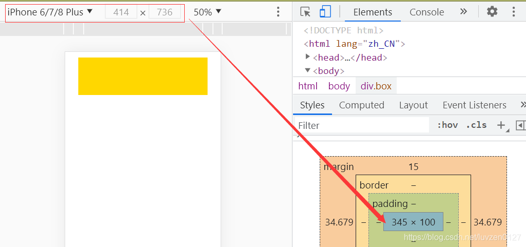526x247 pixels.
Task: Select div.box in the breadcrumb bar
Action: (376, 86)
